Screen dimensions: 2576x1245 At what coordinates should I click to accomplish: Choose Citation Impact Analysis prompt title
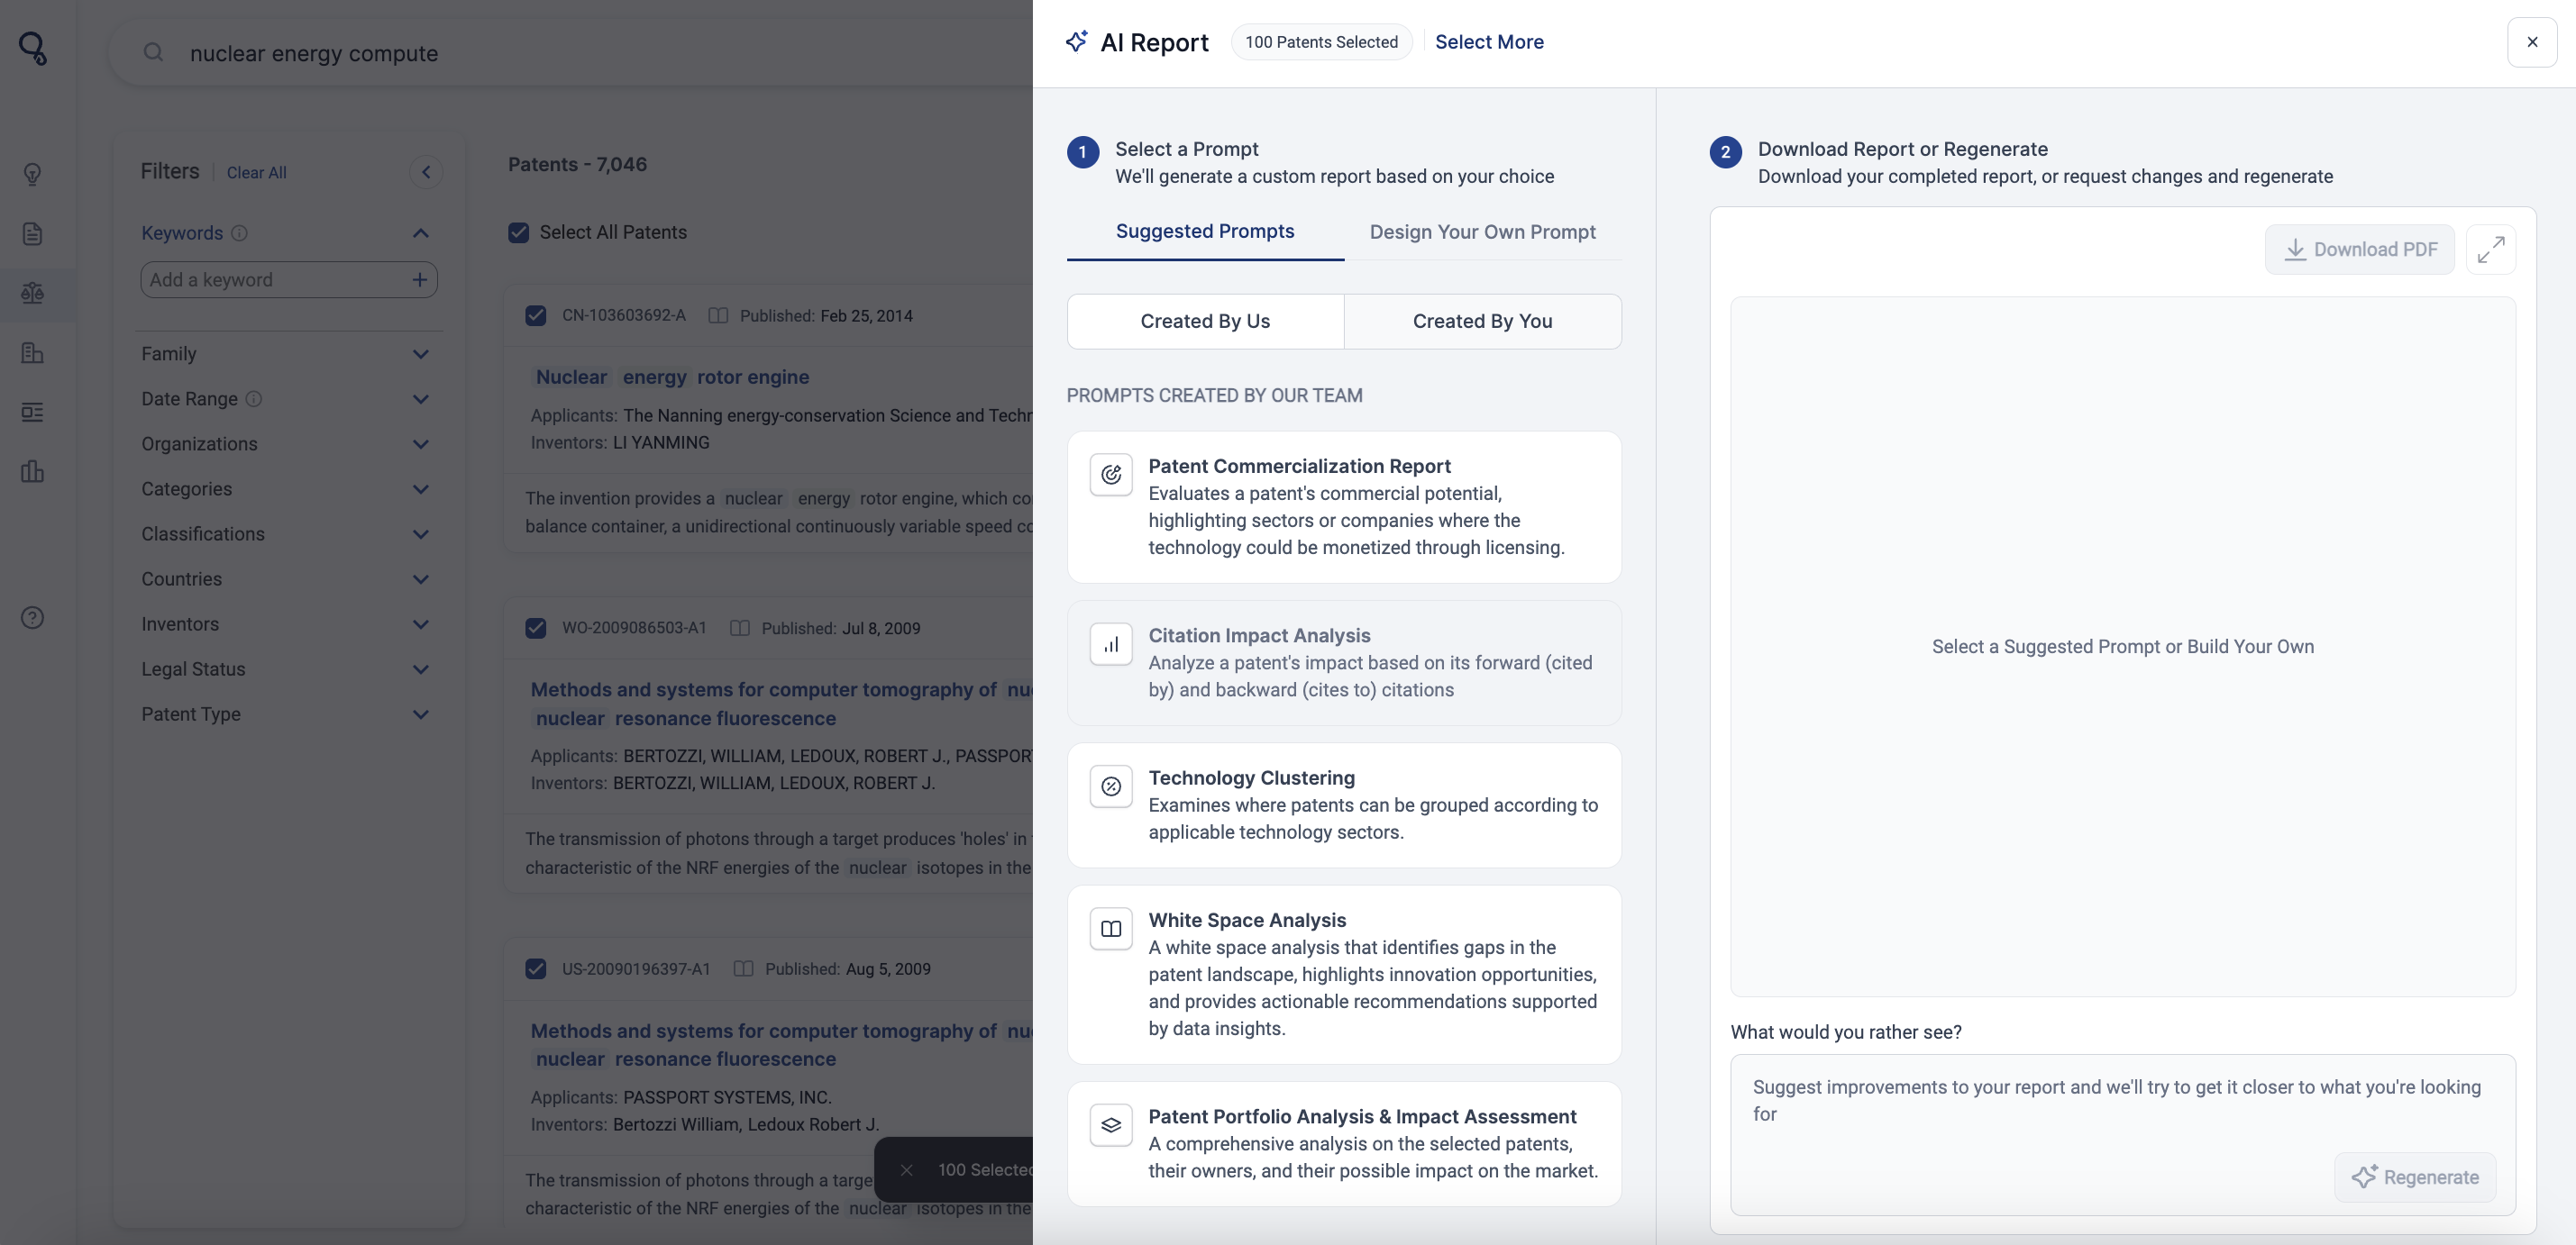(1259, 635)
